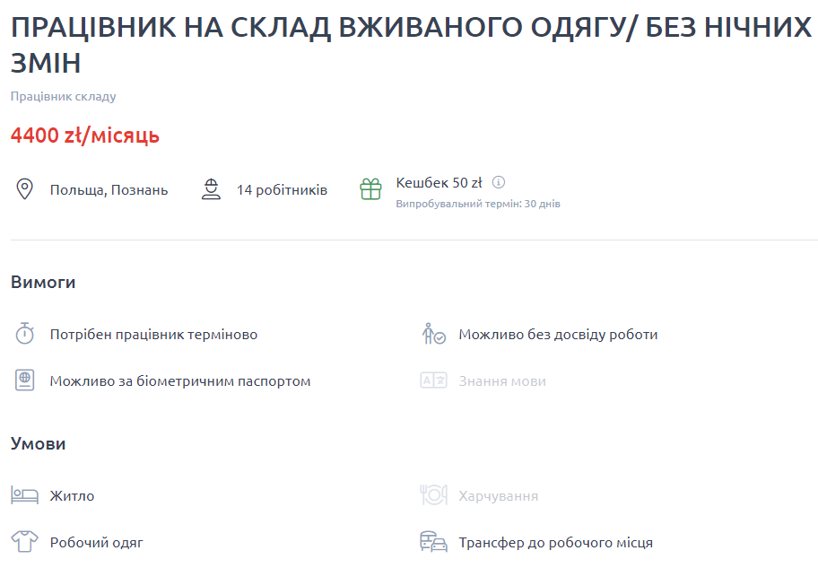818x568 pixels.
Task: Click the bed icon next to Житло
Action: click(x=25, y=494)
